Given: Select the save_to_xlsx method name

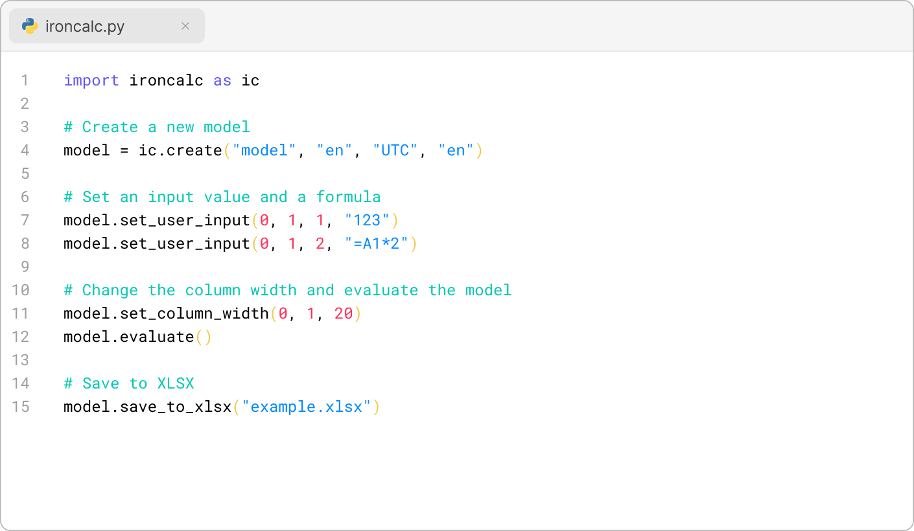Looking at the screenshot, I should pos(175,407).
